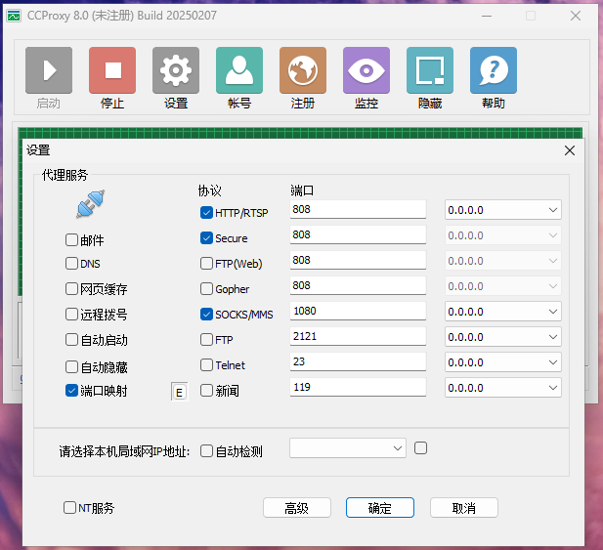Enable the FTP(Web) protocol checkbox
The height and width of the screenshot is (550, 603).
pos(206,264)
